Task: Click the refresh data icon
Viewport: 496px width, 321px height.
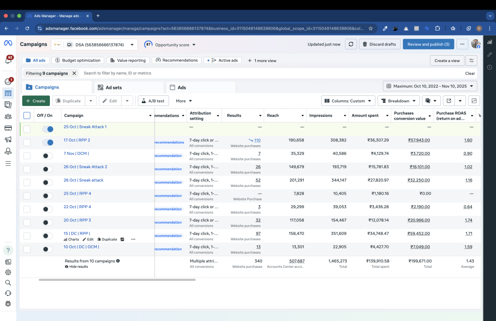Action: pos(350,44)
